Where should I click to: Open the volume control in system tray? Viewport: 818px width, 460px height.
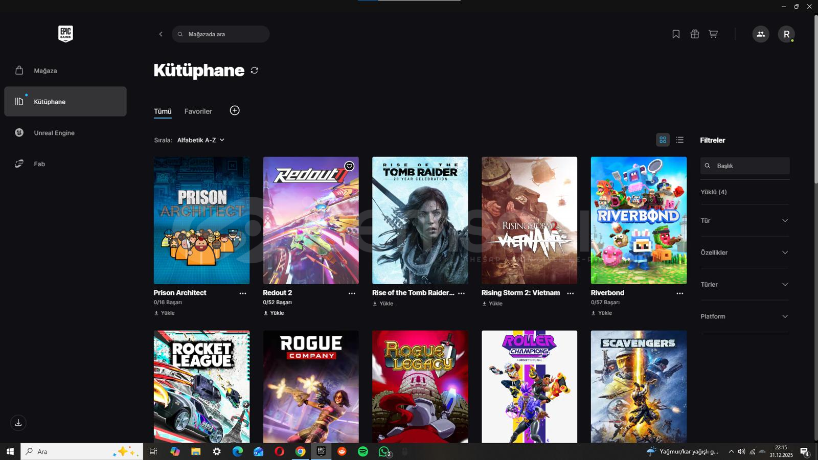click(x=742, y=451)
